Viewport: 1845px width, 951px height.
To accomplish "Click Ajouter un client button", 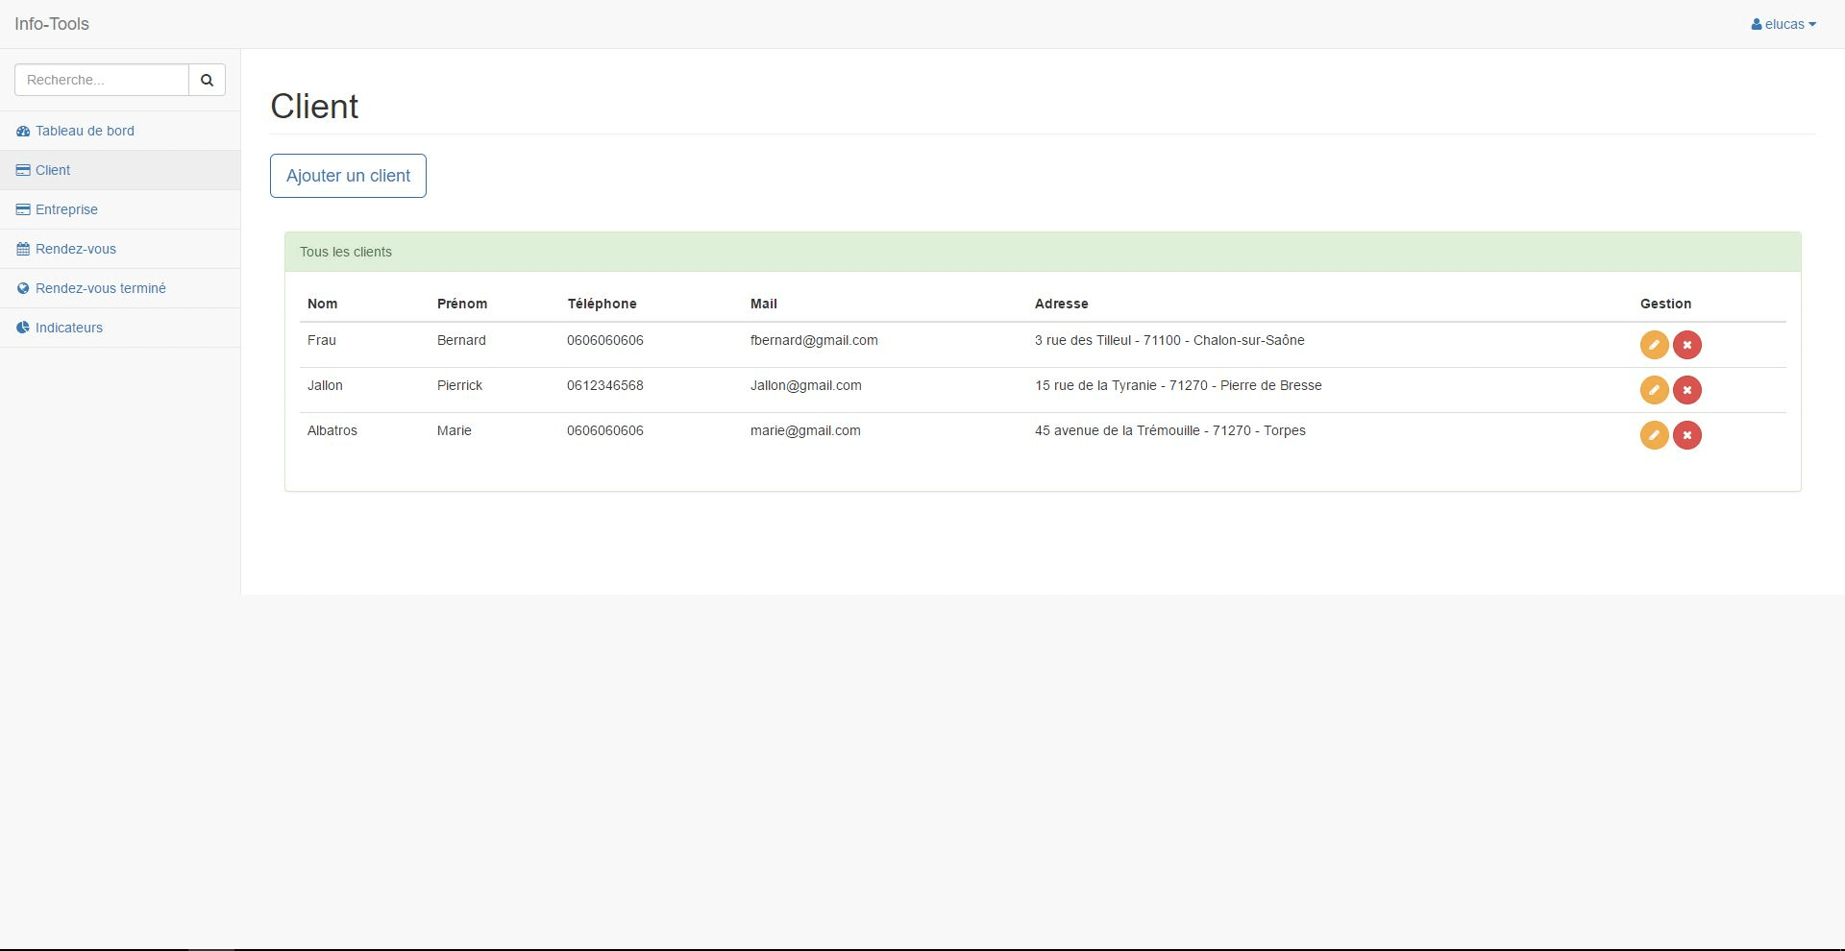I will pyautogui.click(x=348, y=176).
